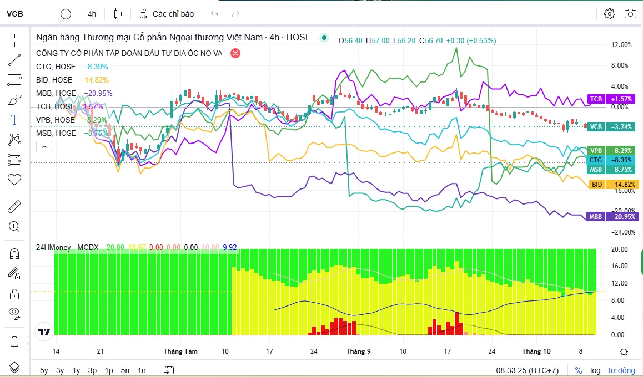Image resolution: width=643 pixels, height=377 pixels.
Task: Set the date range to 5y
Action: pyautogui.click(x=44, y=370)
